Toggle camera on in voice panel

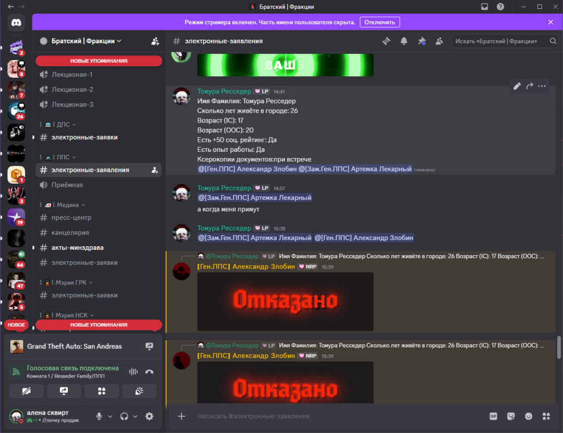[26, 391]
